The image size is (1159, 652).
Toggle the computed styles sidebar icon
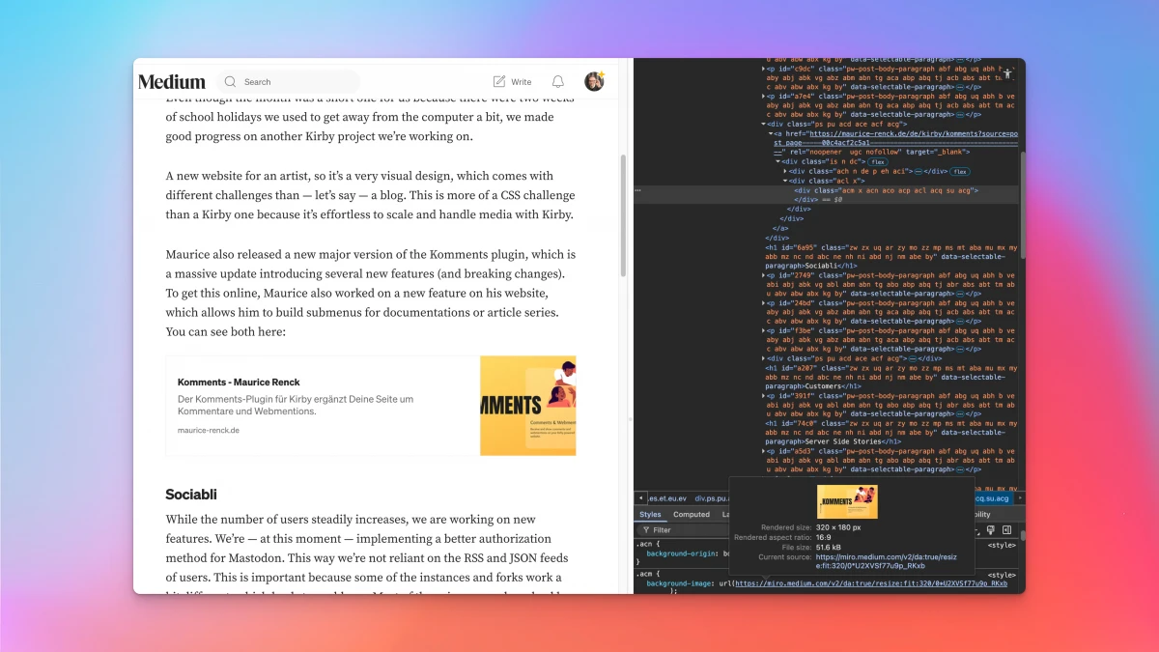point(1006,530)
